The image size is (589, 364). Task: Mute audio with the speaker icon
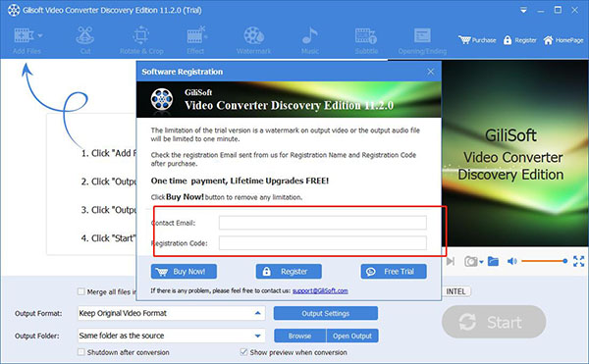coord(512,261)
